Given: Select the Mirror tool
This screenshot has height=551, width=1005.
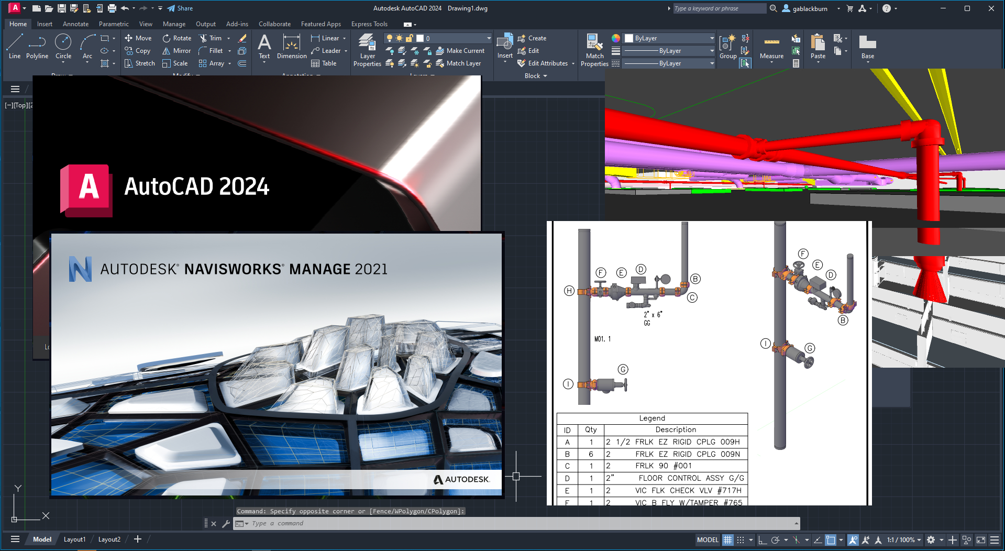Looking at the screenshot, I should click(x=176, y=51).
